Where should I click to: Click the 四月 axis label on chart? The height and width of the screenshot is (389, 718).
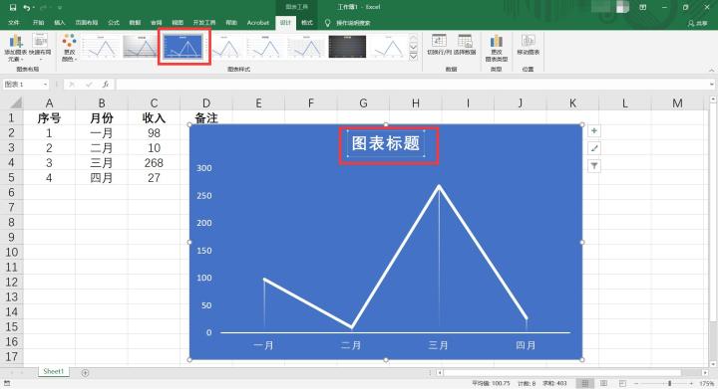click(526, 345)
